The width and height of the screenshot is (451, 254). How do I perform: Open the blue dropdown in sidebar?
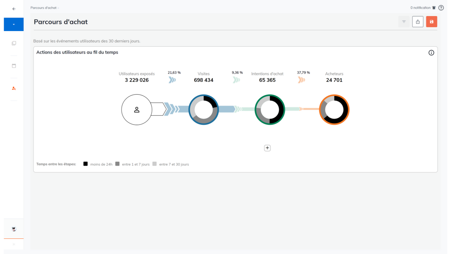[x=14, y=24]
